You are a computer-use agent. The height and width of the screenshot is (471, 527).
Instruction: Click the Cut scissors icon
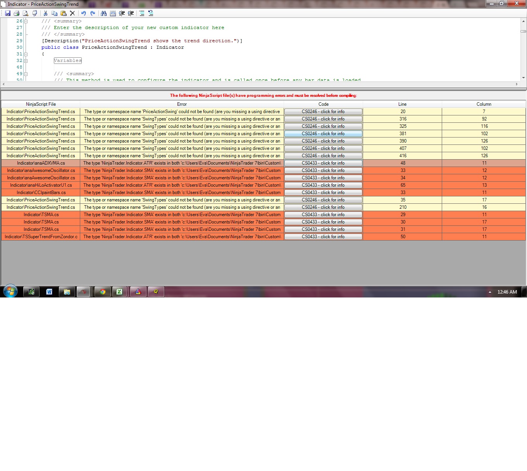[45, 13]
